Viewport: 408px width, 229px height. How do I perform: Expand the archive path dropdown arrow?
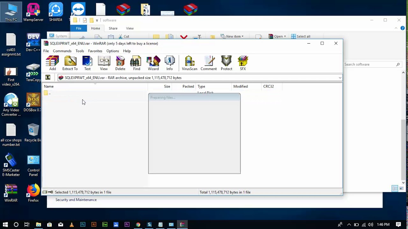[x=340, y=78]
